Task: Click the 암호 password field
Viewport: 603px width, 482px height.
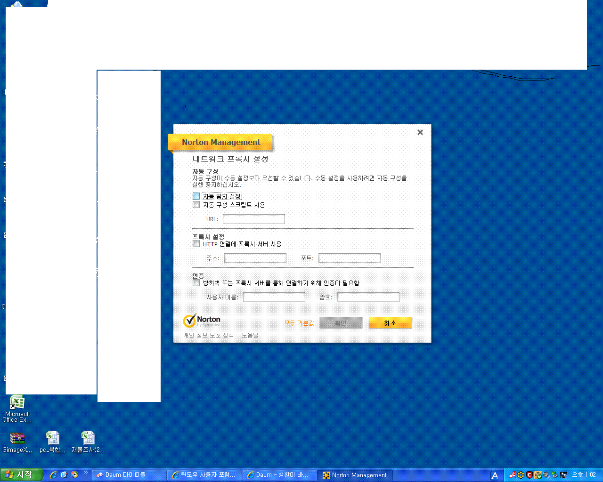Action: pos(368,297)
